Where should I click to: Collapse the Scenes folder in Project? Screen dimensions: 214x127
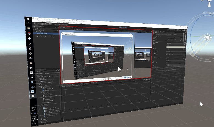41,92
